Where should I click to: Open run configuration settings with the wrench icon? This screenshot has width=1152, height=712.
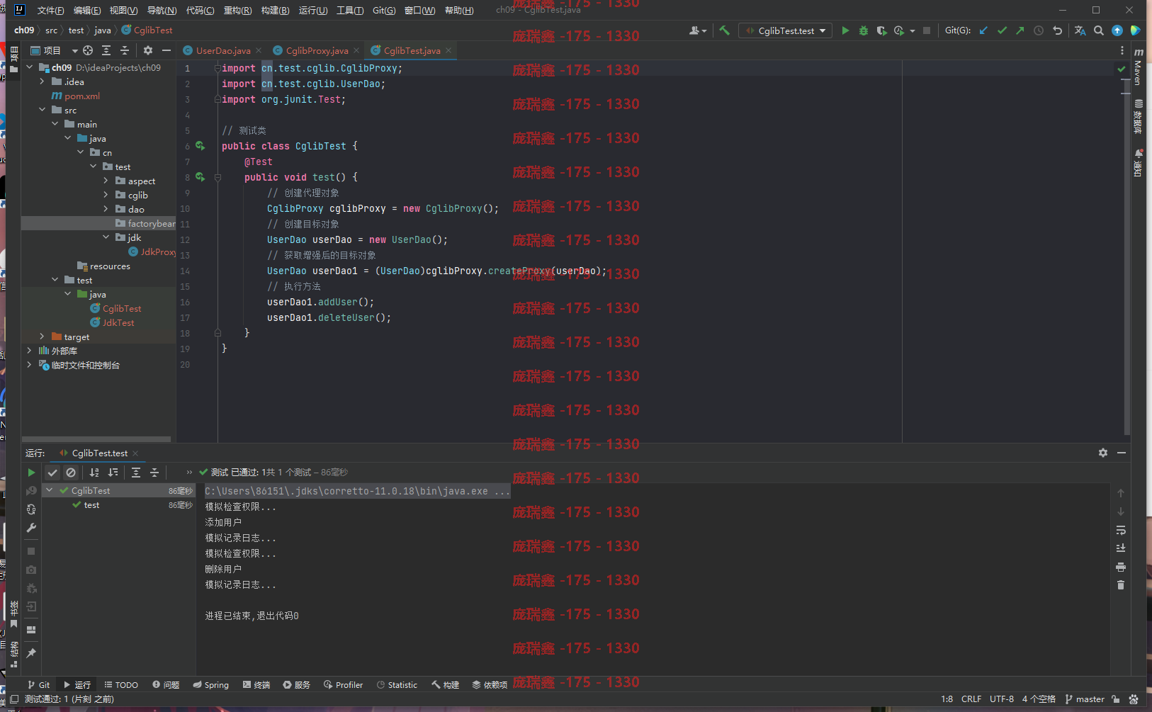pyautogui.click(x=31, y=528)
